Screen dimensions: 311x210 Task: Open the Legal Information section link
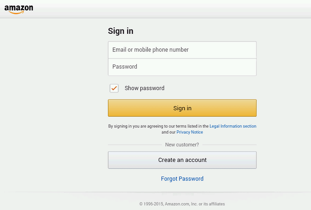coord(233,126)
